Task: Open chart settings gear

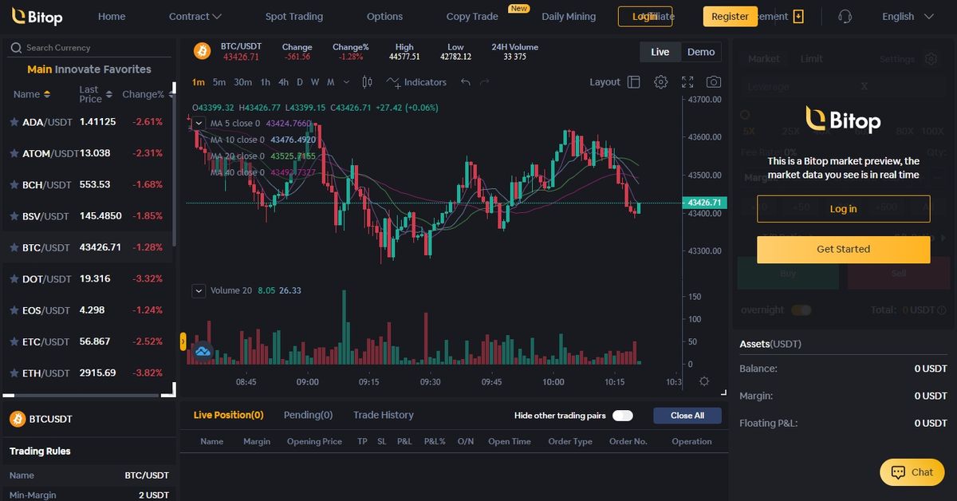Action: pyautogui.click(x=660, y=81)
